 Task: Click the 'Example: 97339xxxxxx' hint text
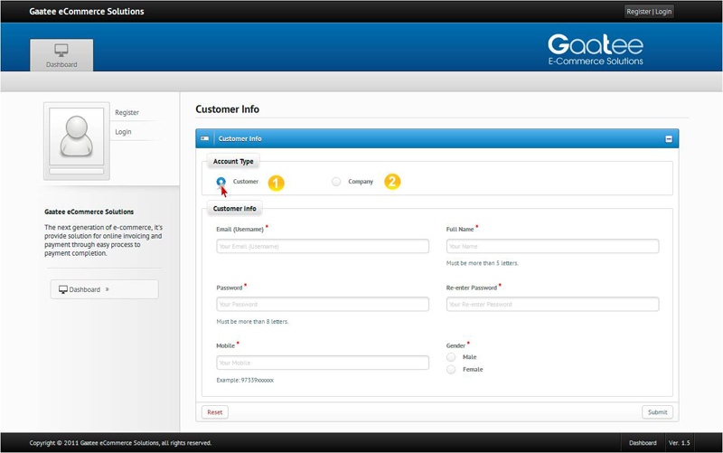[245, 380]
